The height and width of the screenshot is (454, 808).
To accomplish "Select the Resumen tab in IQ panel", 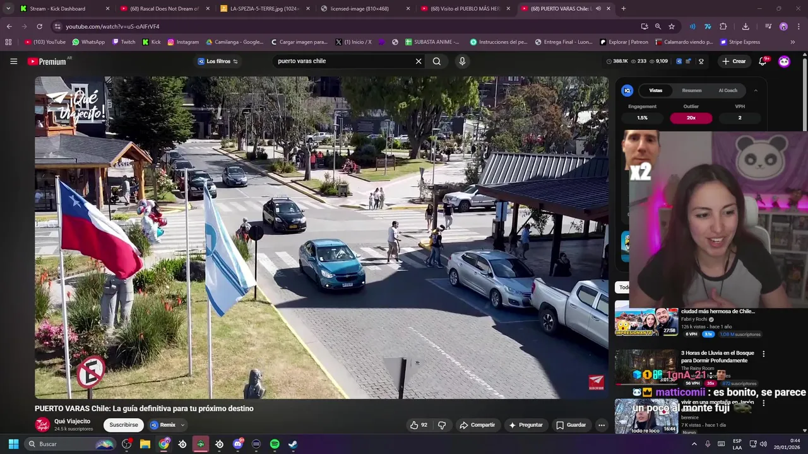I will pyautogui.click(x=691, y=91).
